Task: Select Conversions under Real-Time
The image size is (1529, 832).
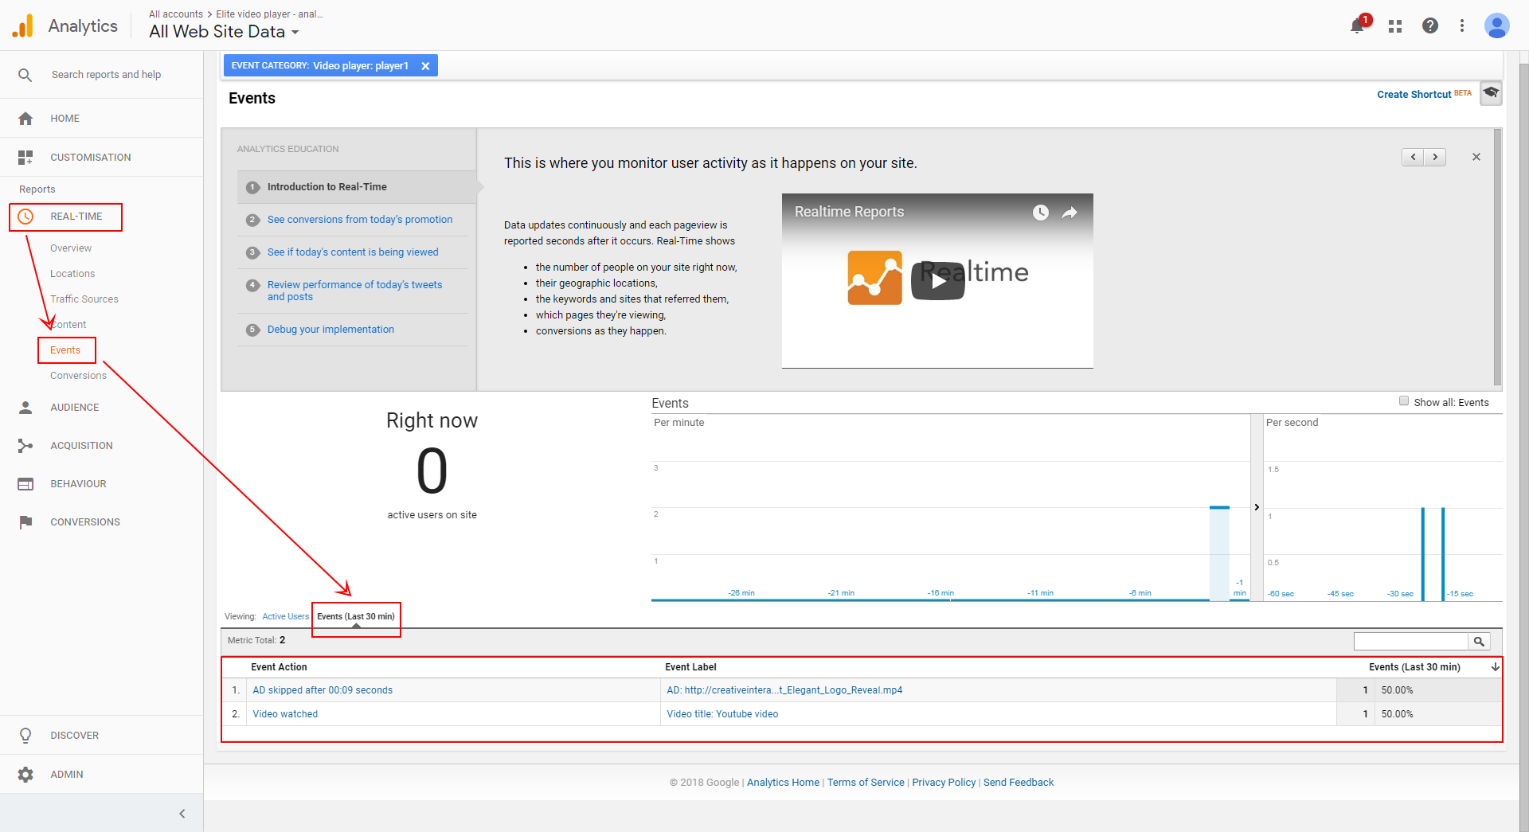Action: (78, 376)
